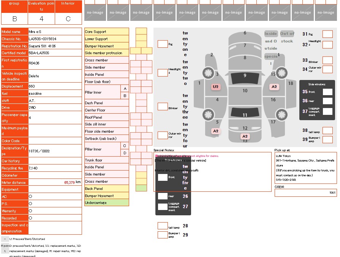Click the 'Dash Panel' row label

[x=107, y=103]
